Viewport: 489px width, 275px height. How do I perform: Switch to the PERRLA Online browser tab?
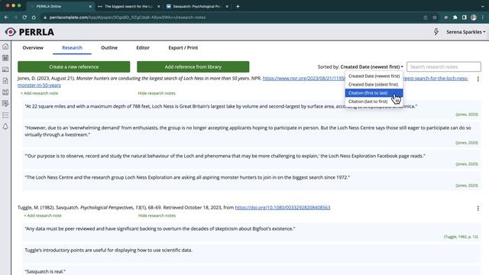point(60,6)
